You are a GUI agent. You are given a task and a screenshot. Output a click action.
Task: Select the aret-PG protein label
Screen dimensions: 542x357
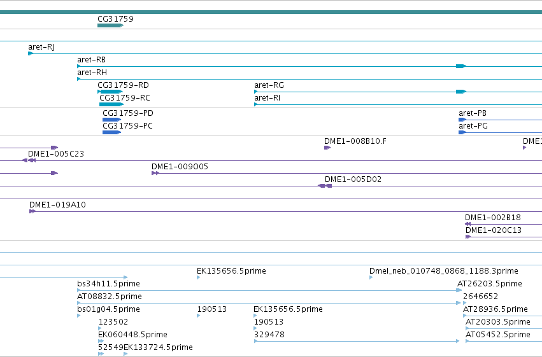(473, 126)
